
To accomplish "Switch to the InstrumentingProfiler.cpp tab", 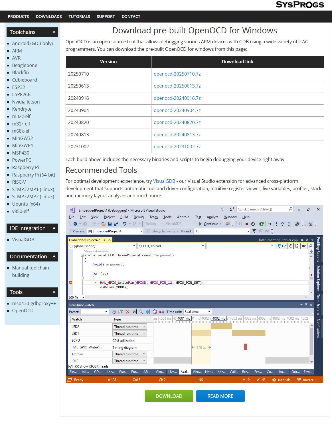I will coord(278,240).
